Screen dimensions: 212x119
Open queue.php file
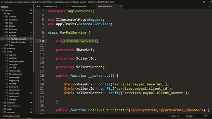coord(13,87)
